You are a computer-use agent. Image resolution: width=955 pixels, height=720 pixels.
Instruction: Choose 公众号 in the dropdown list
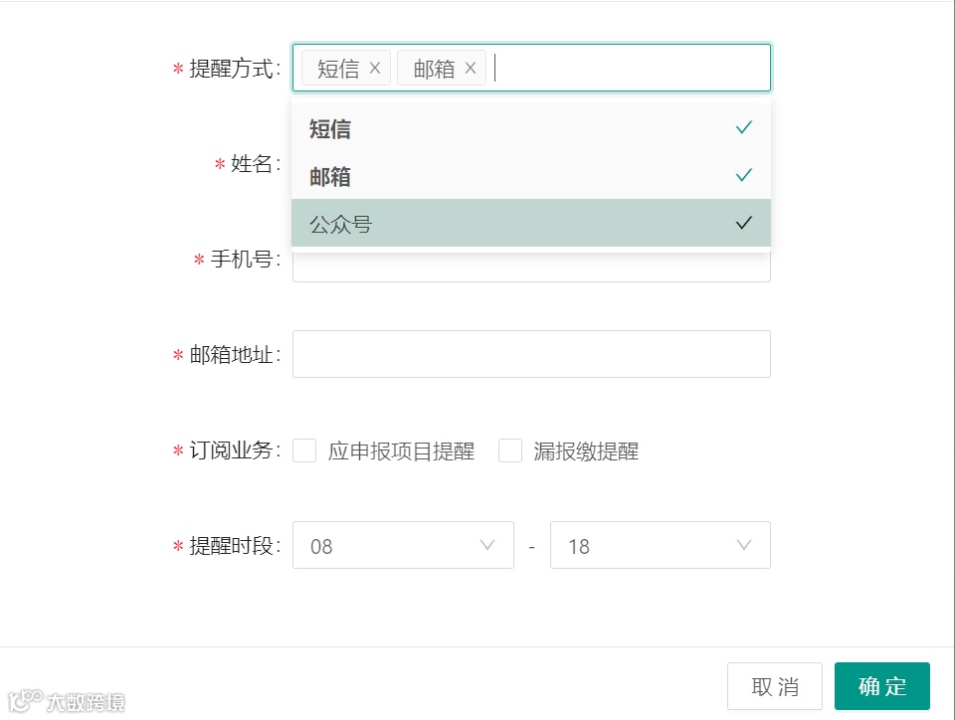pyautogui.click(x=341, y=224)
